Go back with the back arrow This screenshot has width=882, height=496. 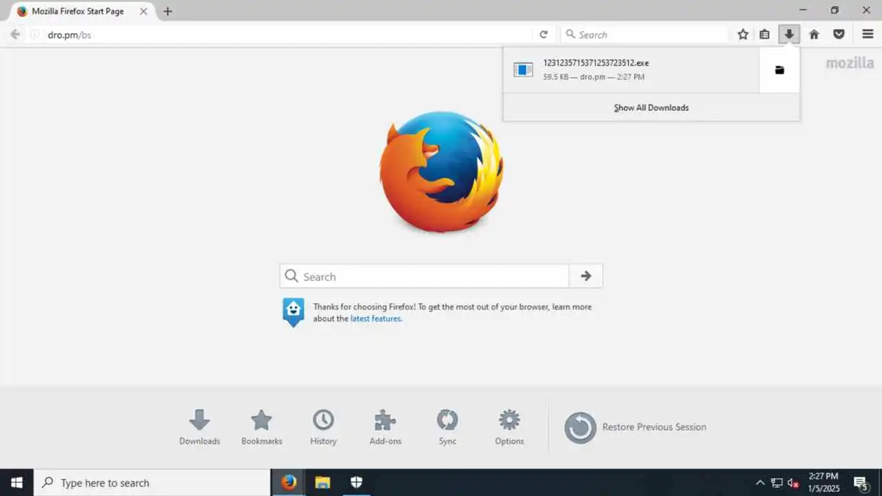tap(15, 34)
